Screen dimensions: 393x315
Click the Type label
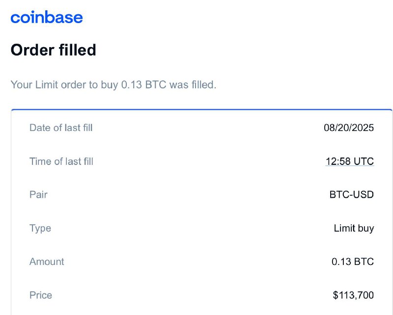(40, 228)
